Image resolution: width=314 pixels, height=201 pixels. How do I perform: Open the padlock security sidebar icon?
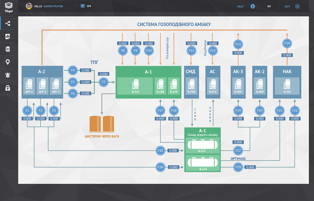pyautogui.click(x=7, y=88)
